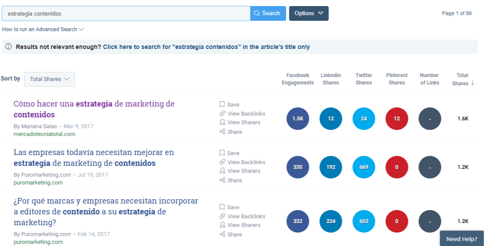Click the 669 Twitter shares circle
Viewport: 484px width, 246px height.
pyautogui.click(x=364, y=167)
